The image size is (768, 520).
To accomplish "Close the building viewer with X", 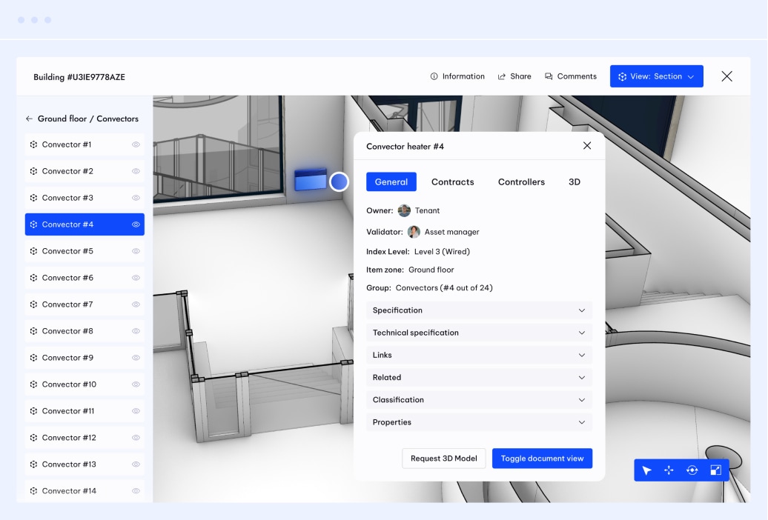I will click(x=726, y=76).
